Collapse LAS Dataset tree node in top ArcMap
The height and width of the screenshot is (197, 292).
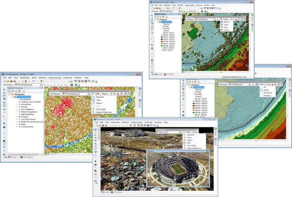(x=156, y=20)
